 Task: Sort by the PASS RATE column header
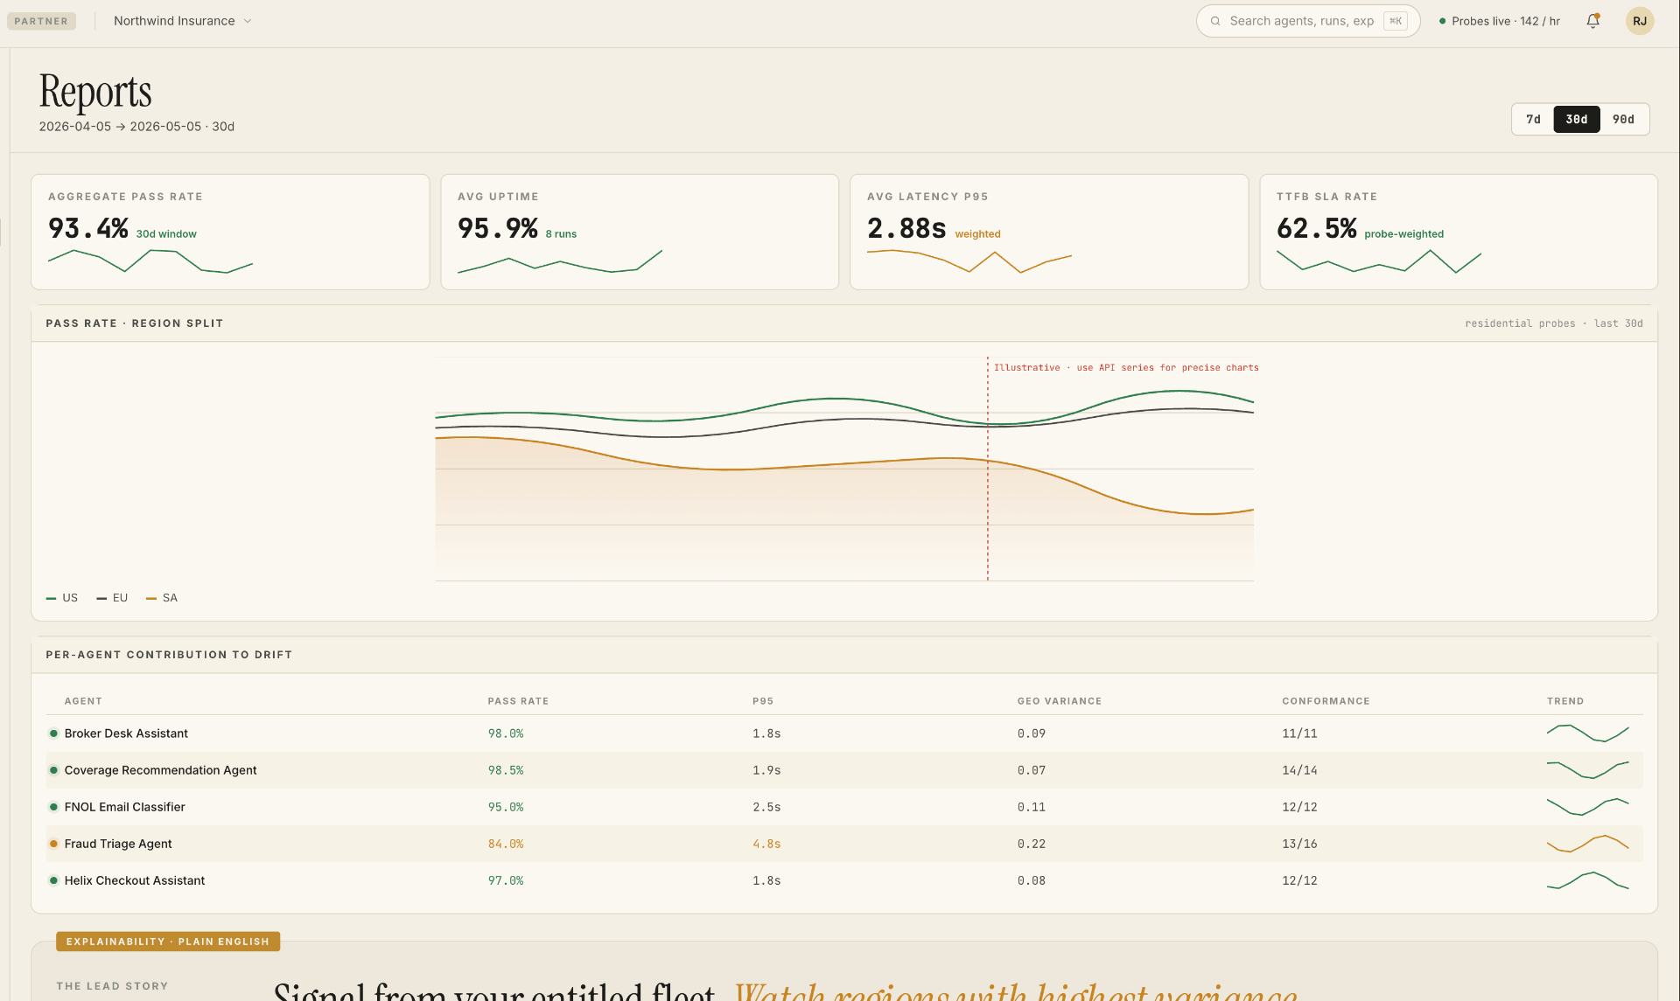click(x=518, y=701)
